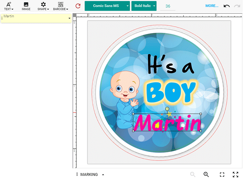Click the full screen expand icon
This screenshot has height=180, width=243.
click(235, 174)
